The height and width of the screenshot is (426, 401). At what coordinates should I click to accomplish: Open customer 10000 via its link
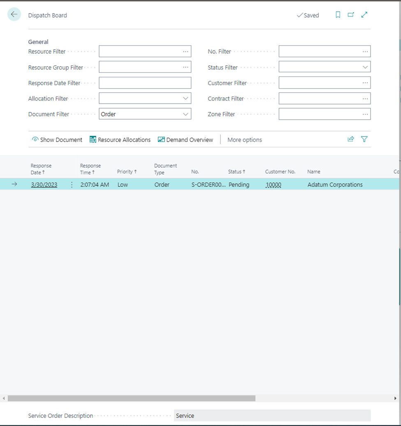click(x=273, y=185)
